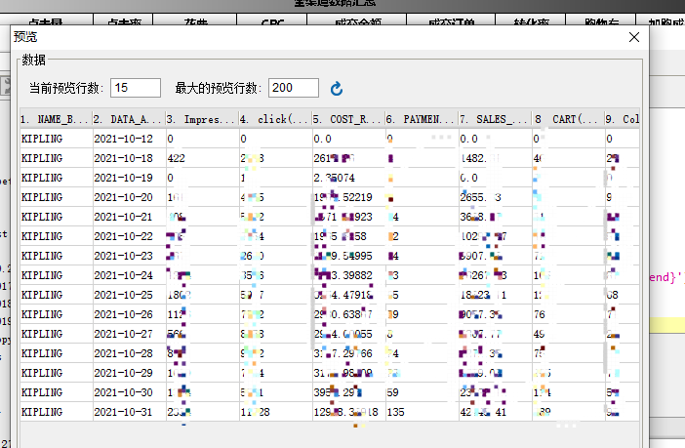Close the 预览 dialog
This screenshot has height=448, width=685.
point(634,37)
